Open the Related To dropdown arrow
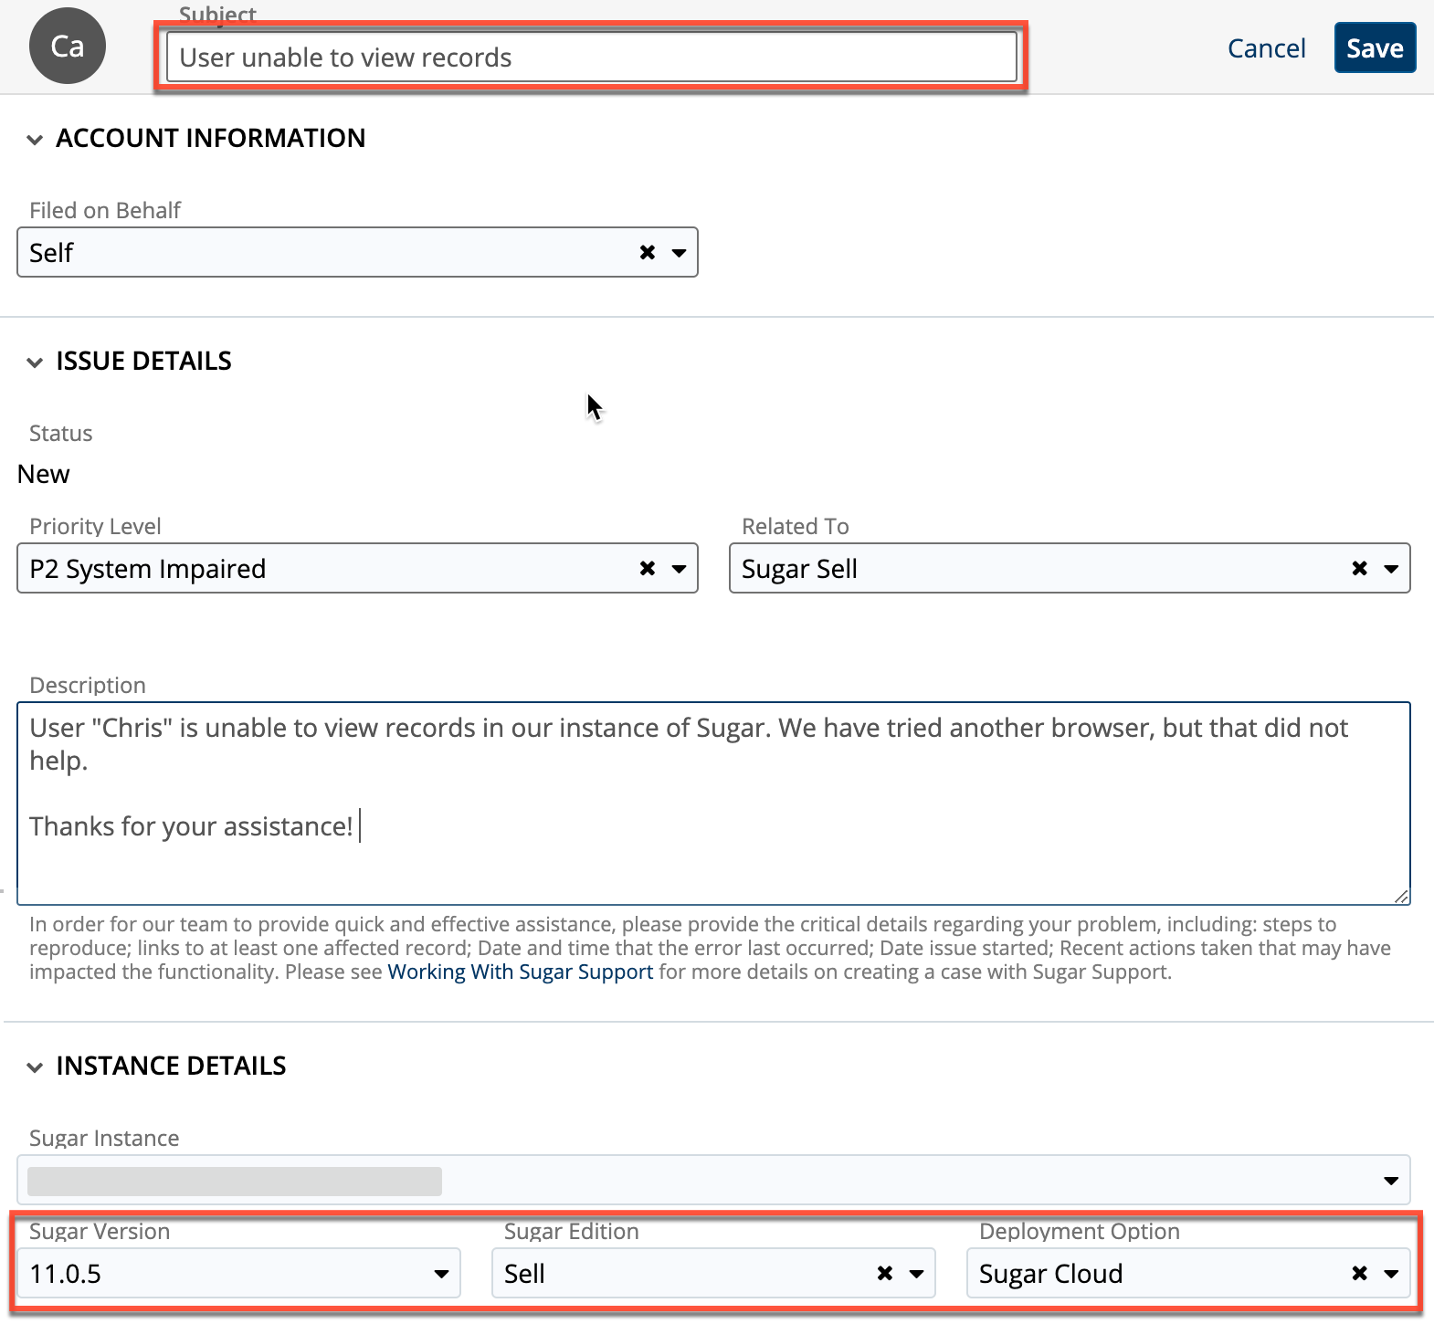The image size is (1434, 1324). (x=1391, y=569)
